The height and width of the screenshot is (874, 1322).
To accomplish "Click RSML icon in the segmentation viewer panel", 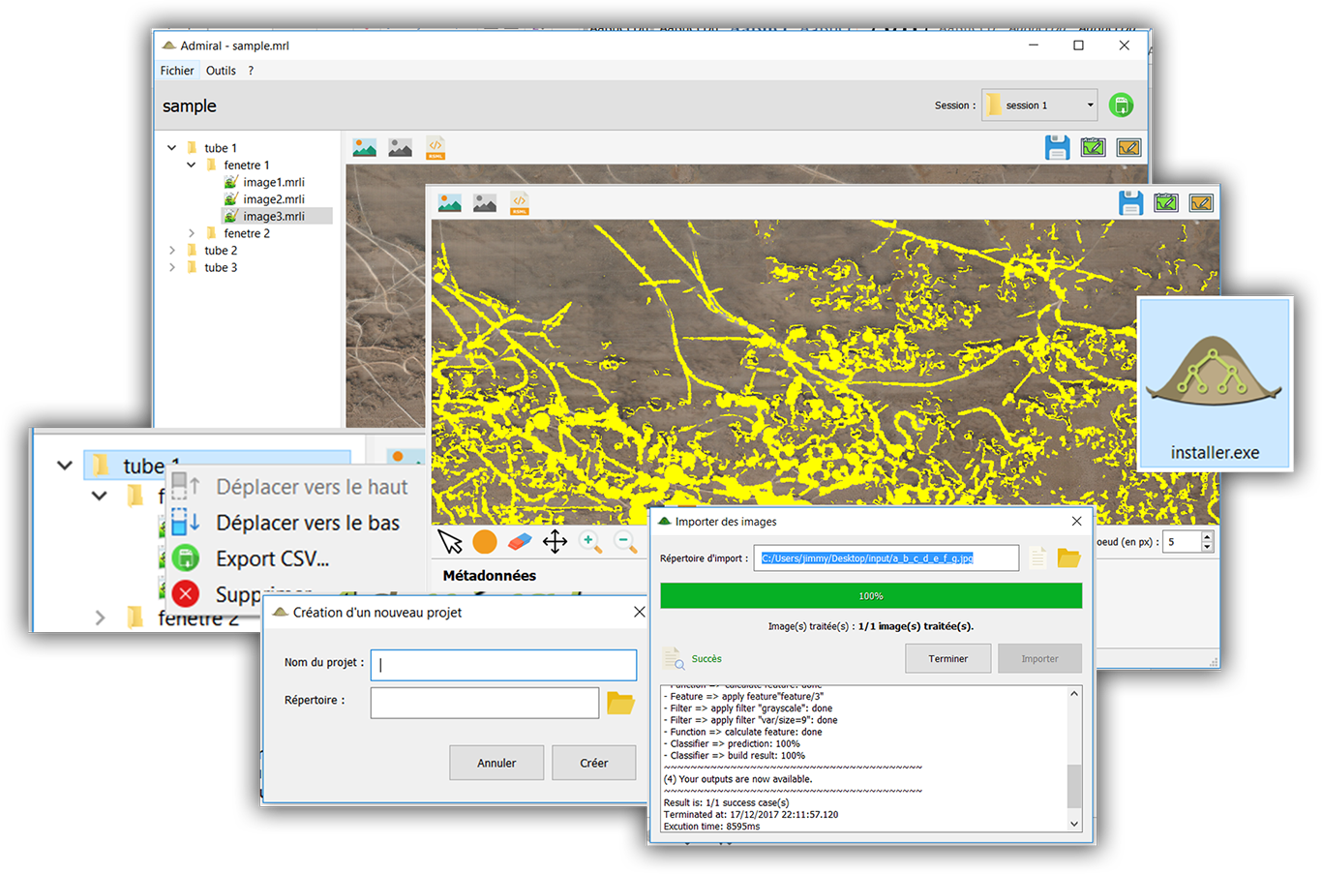I will coord(520,202).
